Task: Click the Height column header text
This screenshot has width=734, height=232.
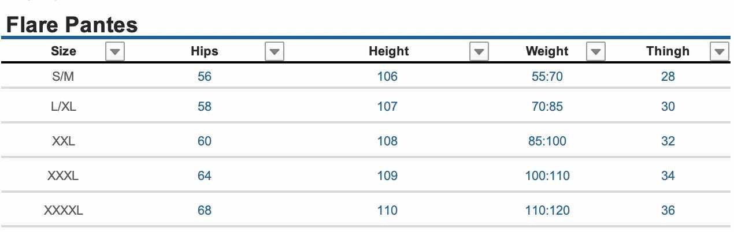Action: point(389,51)
